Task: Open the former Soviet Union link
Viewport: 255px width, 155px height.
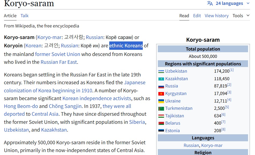Action: (57, 54)
